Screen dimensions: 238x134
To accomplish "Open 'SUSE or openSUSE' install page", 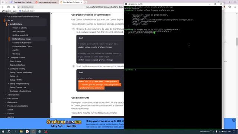I will (20, 35).
